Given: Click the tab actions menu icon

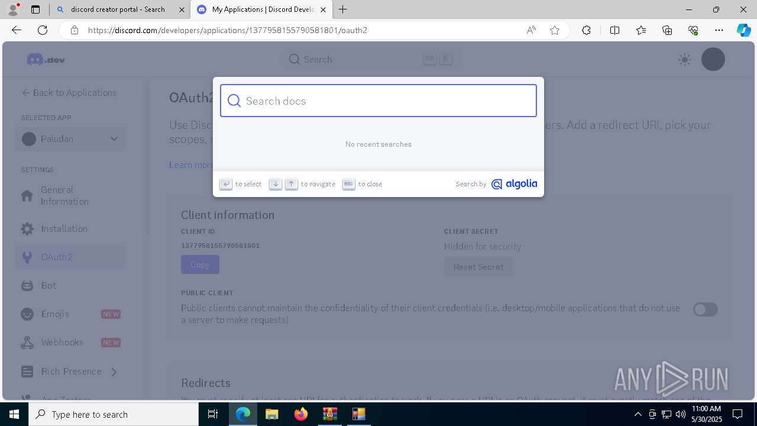Looking at the screenshot, I should pyautogui.click(x=35, y=9).
